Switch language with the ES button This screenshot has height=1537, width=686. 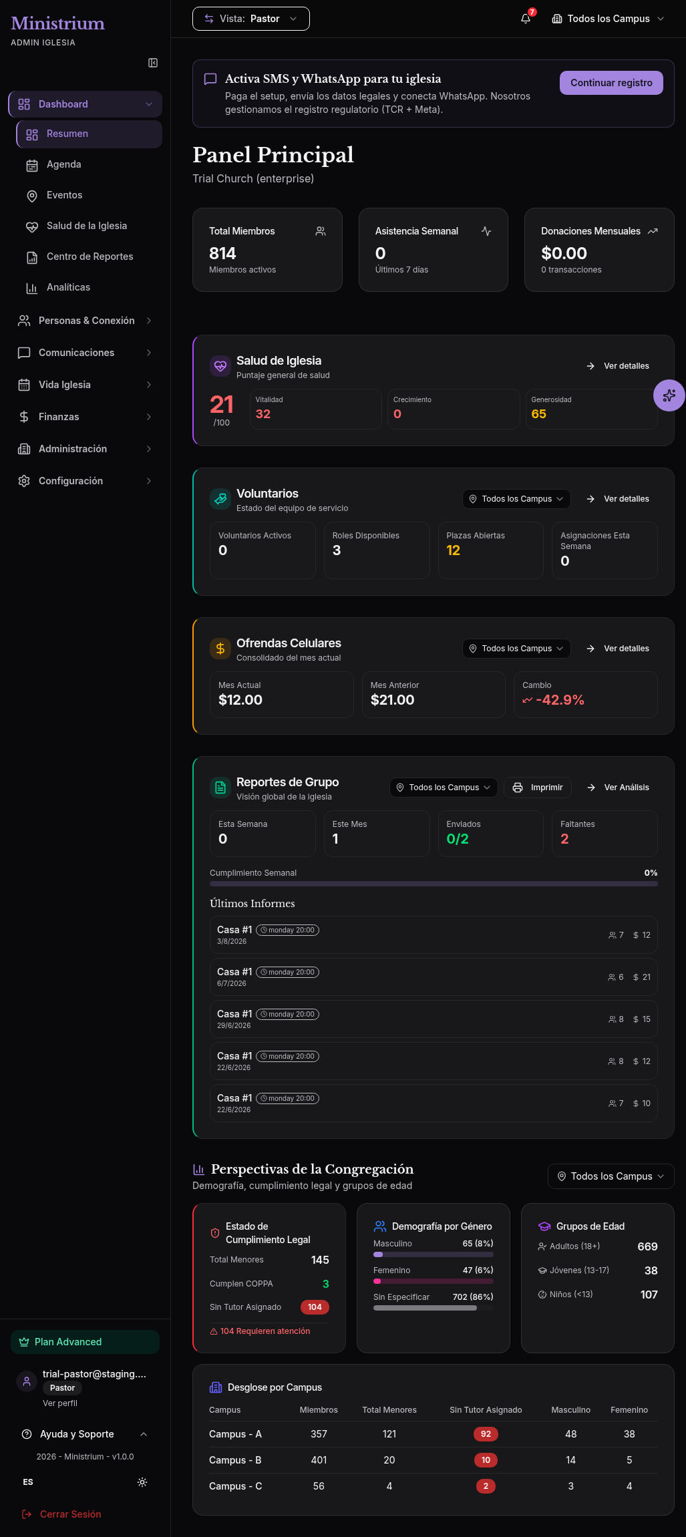click(28, 1482)
